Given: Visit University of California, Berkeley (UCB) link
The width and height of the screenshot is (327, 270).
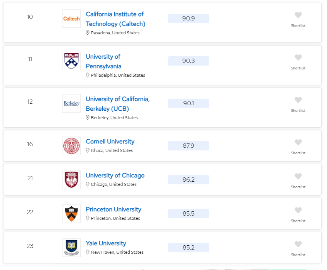Looking at the screenshot, I should [118, 104].
